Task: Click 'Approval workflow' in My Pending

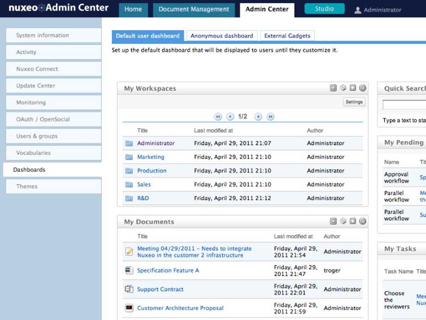Action: coord(397,177)
